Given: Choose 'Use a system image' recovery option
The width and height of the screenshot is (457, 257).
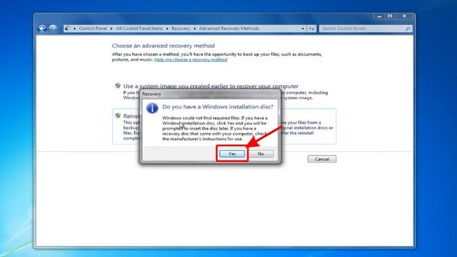Looking at the screenshot, I should click(211, 86).
